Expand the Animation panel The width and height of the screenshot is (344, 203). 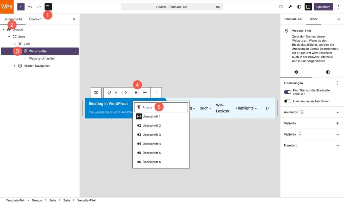coord(338,112)
